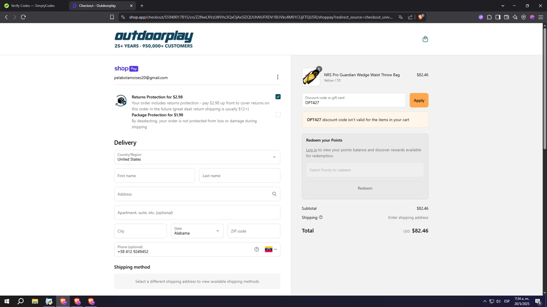The image size is (547, 307).
Task: Bookmark this page with the bookmark icon
Action: pos(112,17)
